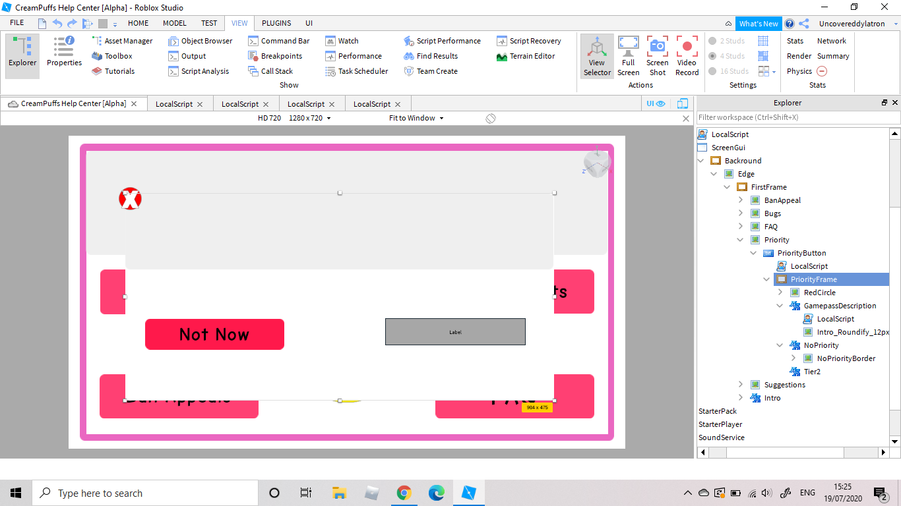Viewport: 901px width, 506px height.
Task: Start Video Record
Action: (x=687, y=55)
